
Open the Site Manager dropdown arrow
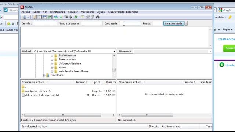pos(28,17)
